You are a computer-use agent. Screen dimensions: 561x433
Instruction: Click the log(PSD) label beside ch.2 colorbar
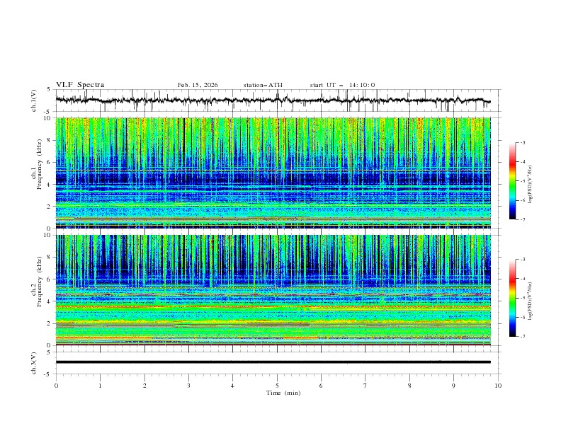pos(531,301)
